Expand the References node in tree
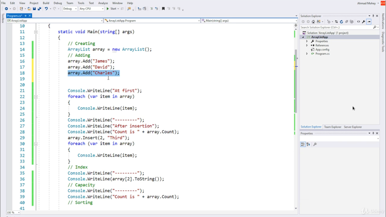This screenshot has width=386, height=217. (307, 45)
